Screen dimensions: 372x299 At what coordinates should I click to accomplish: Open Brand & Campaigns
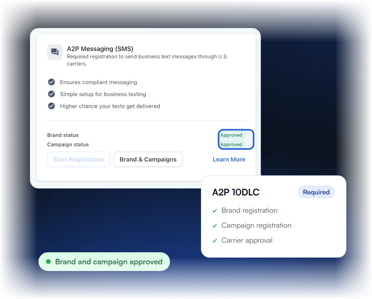148,159
